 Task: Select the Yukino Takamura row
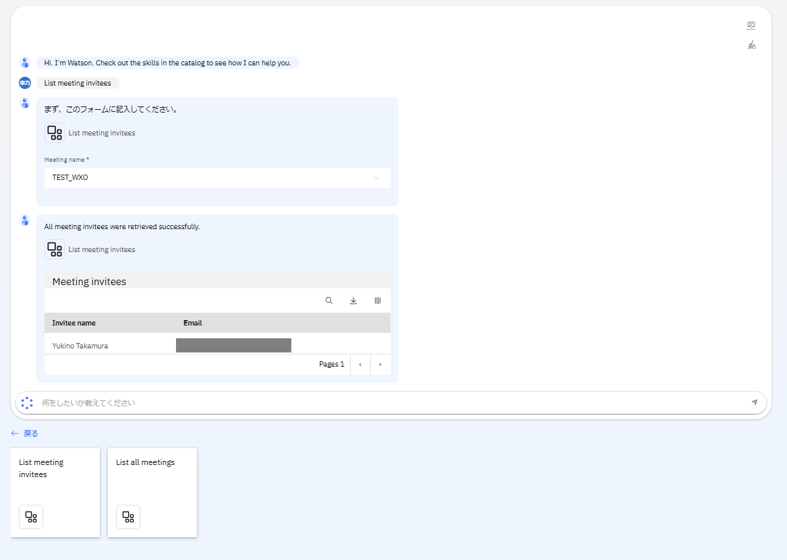coord(80,346)
